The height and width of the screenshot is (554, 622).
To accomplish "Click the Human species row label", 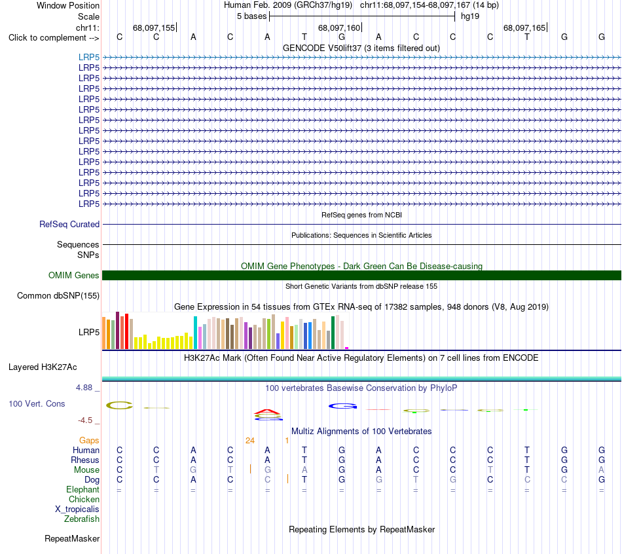I will click(x=86, y=450).
